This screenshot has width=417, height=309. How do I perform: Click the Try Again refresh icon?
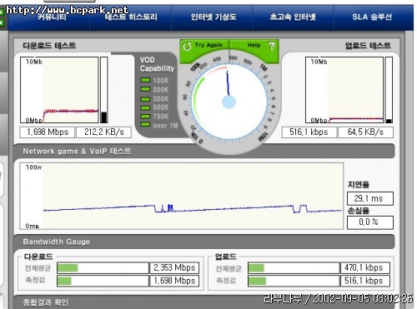[x=187, y=46]
